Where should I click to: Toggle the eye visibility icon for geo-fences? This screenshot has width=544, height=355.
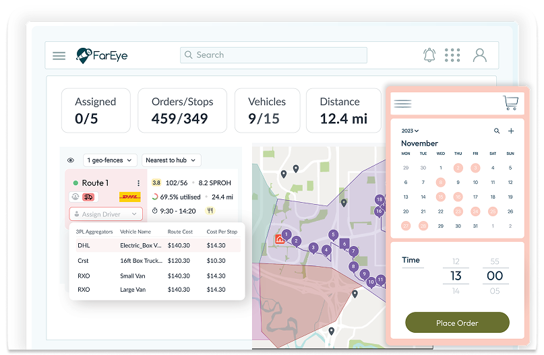(x=71, y=160)
